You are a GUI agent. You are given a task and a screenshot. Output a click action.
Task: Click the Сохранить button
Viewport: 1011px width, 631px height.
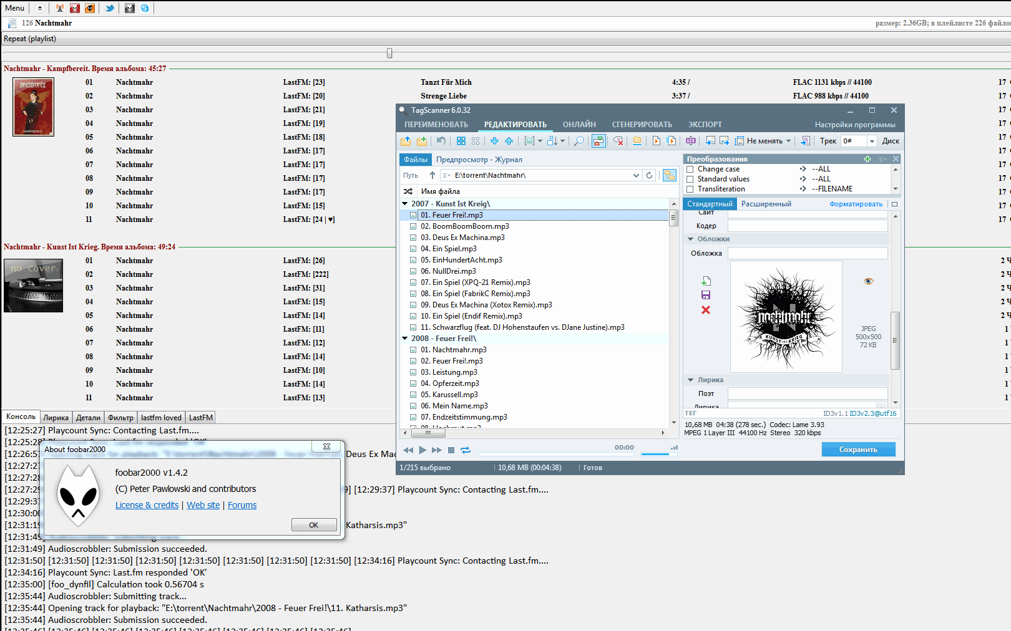point(858,450)
